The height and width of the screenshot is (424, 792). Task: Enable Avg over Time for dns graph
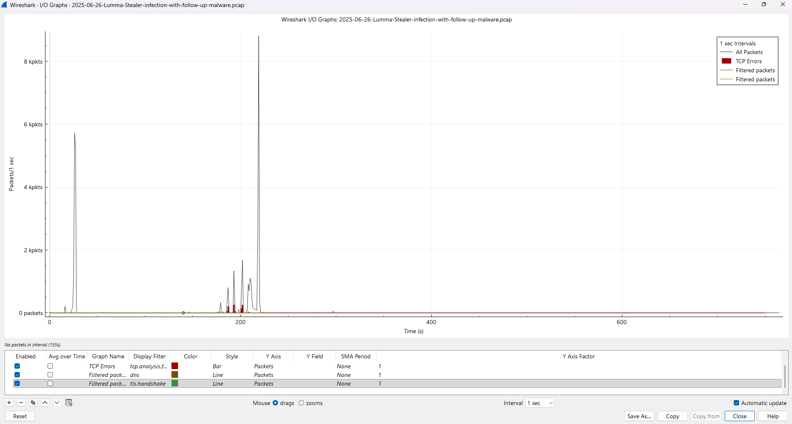[50, 375]
